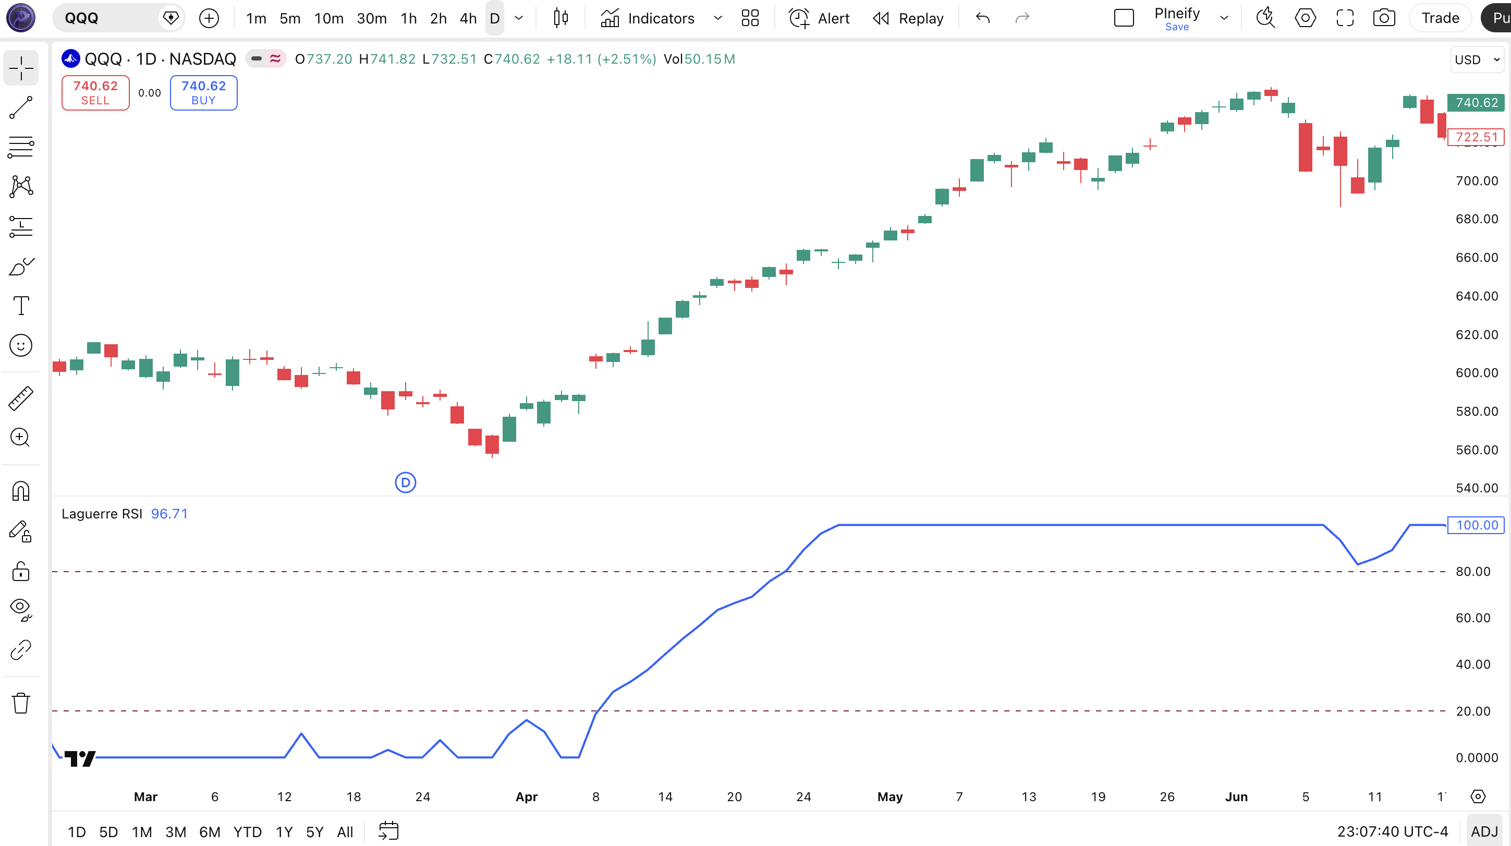Screen dimensions: 1511x846
Task: Add a symbol to compare
Action: pos(209,18)
